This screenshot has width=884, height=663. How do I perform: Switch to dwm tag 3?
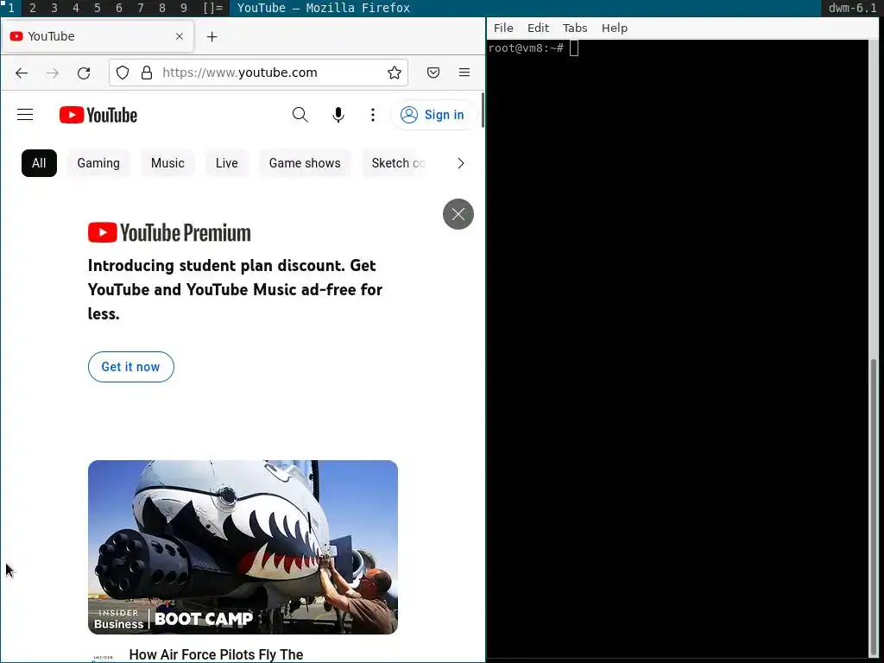pos(54,8)
